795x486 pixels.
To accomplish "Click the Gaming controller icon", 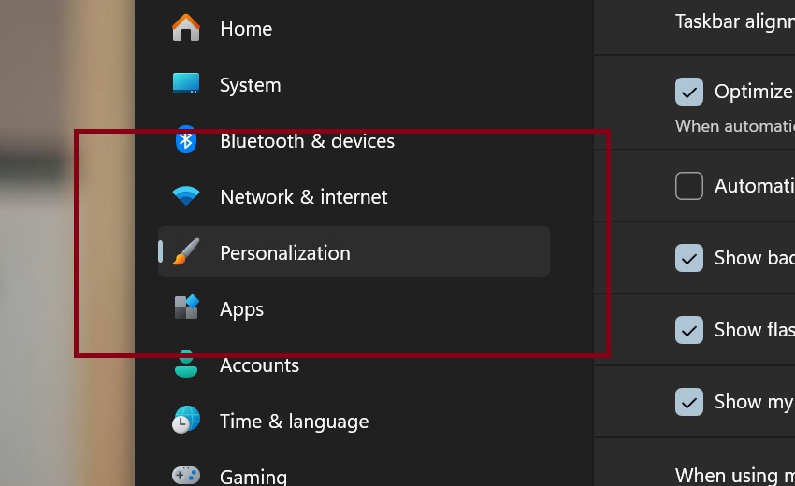I will 186,475.
